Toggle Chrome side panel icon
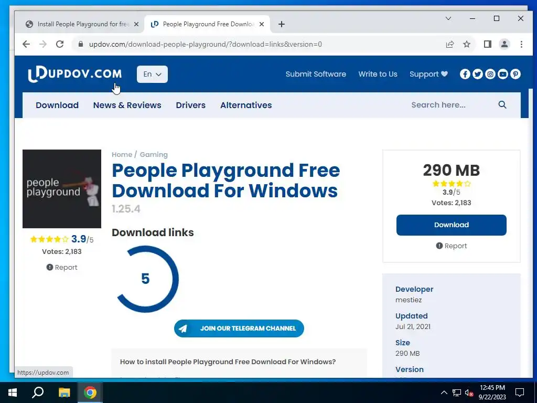Screen dimensions: 537x403 [487, 44]
